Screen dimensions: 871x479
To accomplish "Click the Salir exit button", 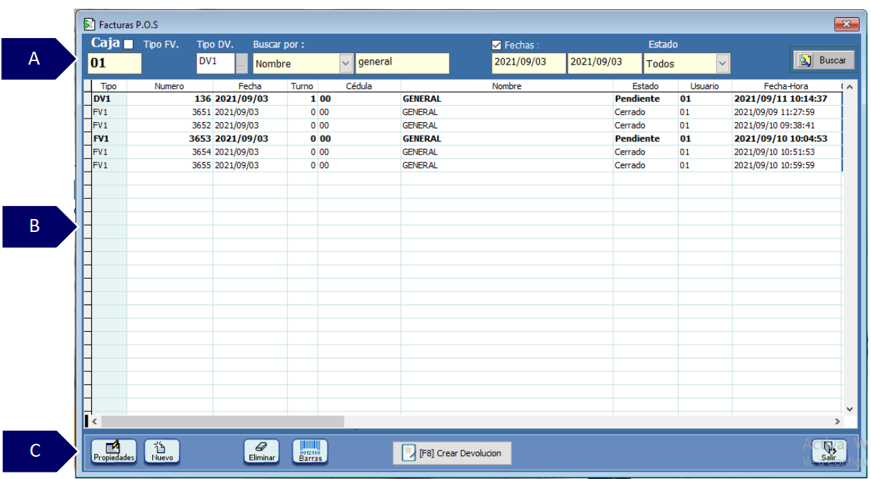I will tap(829, 452).
